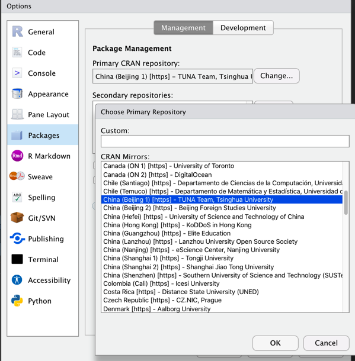The height and width of the screenshot is (361, 355).
Task: Select China (Beijing 2) Foreign Studies mirror
Action: 222,208
